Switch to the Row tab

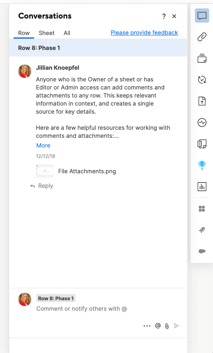point(24,33)
